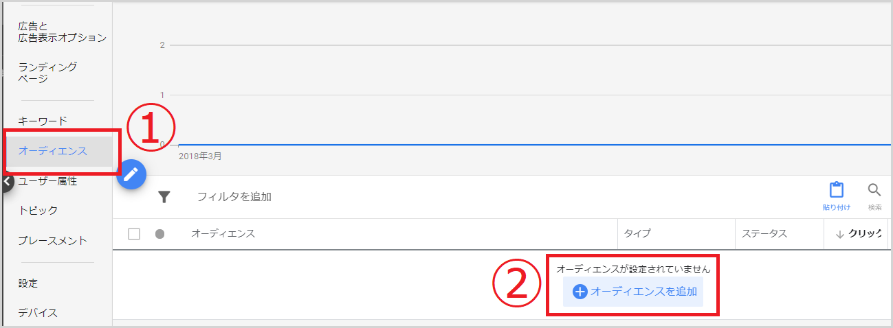Sort by the クリック column arrow
The image size is (893, 328).
[x=839, y=234]
